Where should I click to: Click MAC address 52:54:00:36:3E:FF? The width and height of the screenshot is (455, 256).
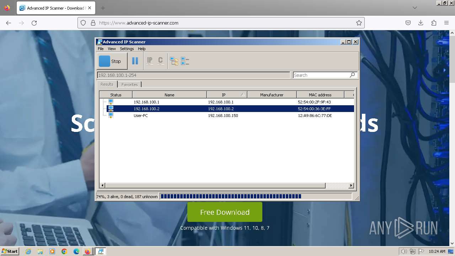coord(314,109)
